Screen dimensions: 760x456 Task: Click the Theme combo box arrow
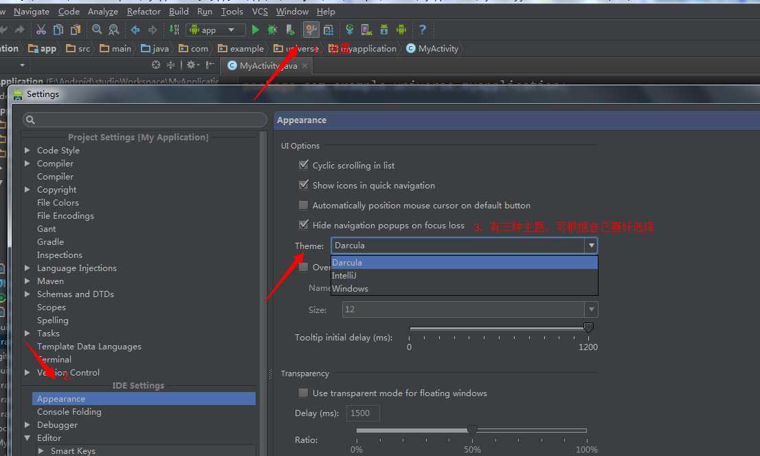pyautogui.click(x=591, y=246)
